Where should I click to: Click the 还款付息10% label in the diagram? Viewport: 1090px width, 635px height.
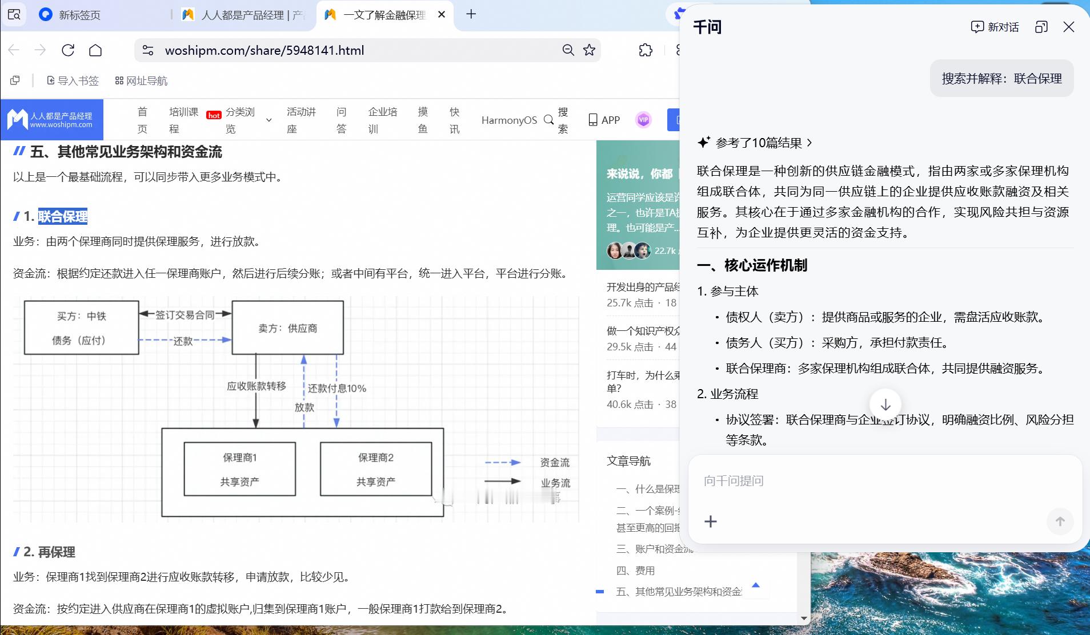click(x=337, y=389)
